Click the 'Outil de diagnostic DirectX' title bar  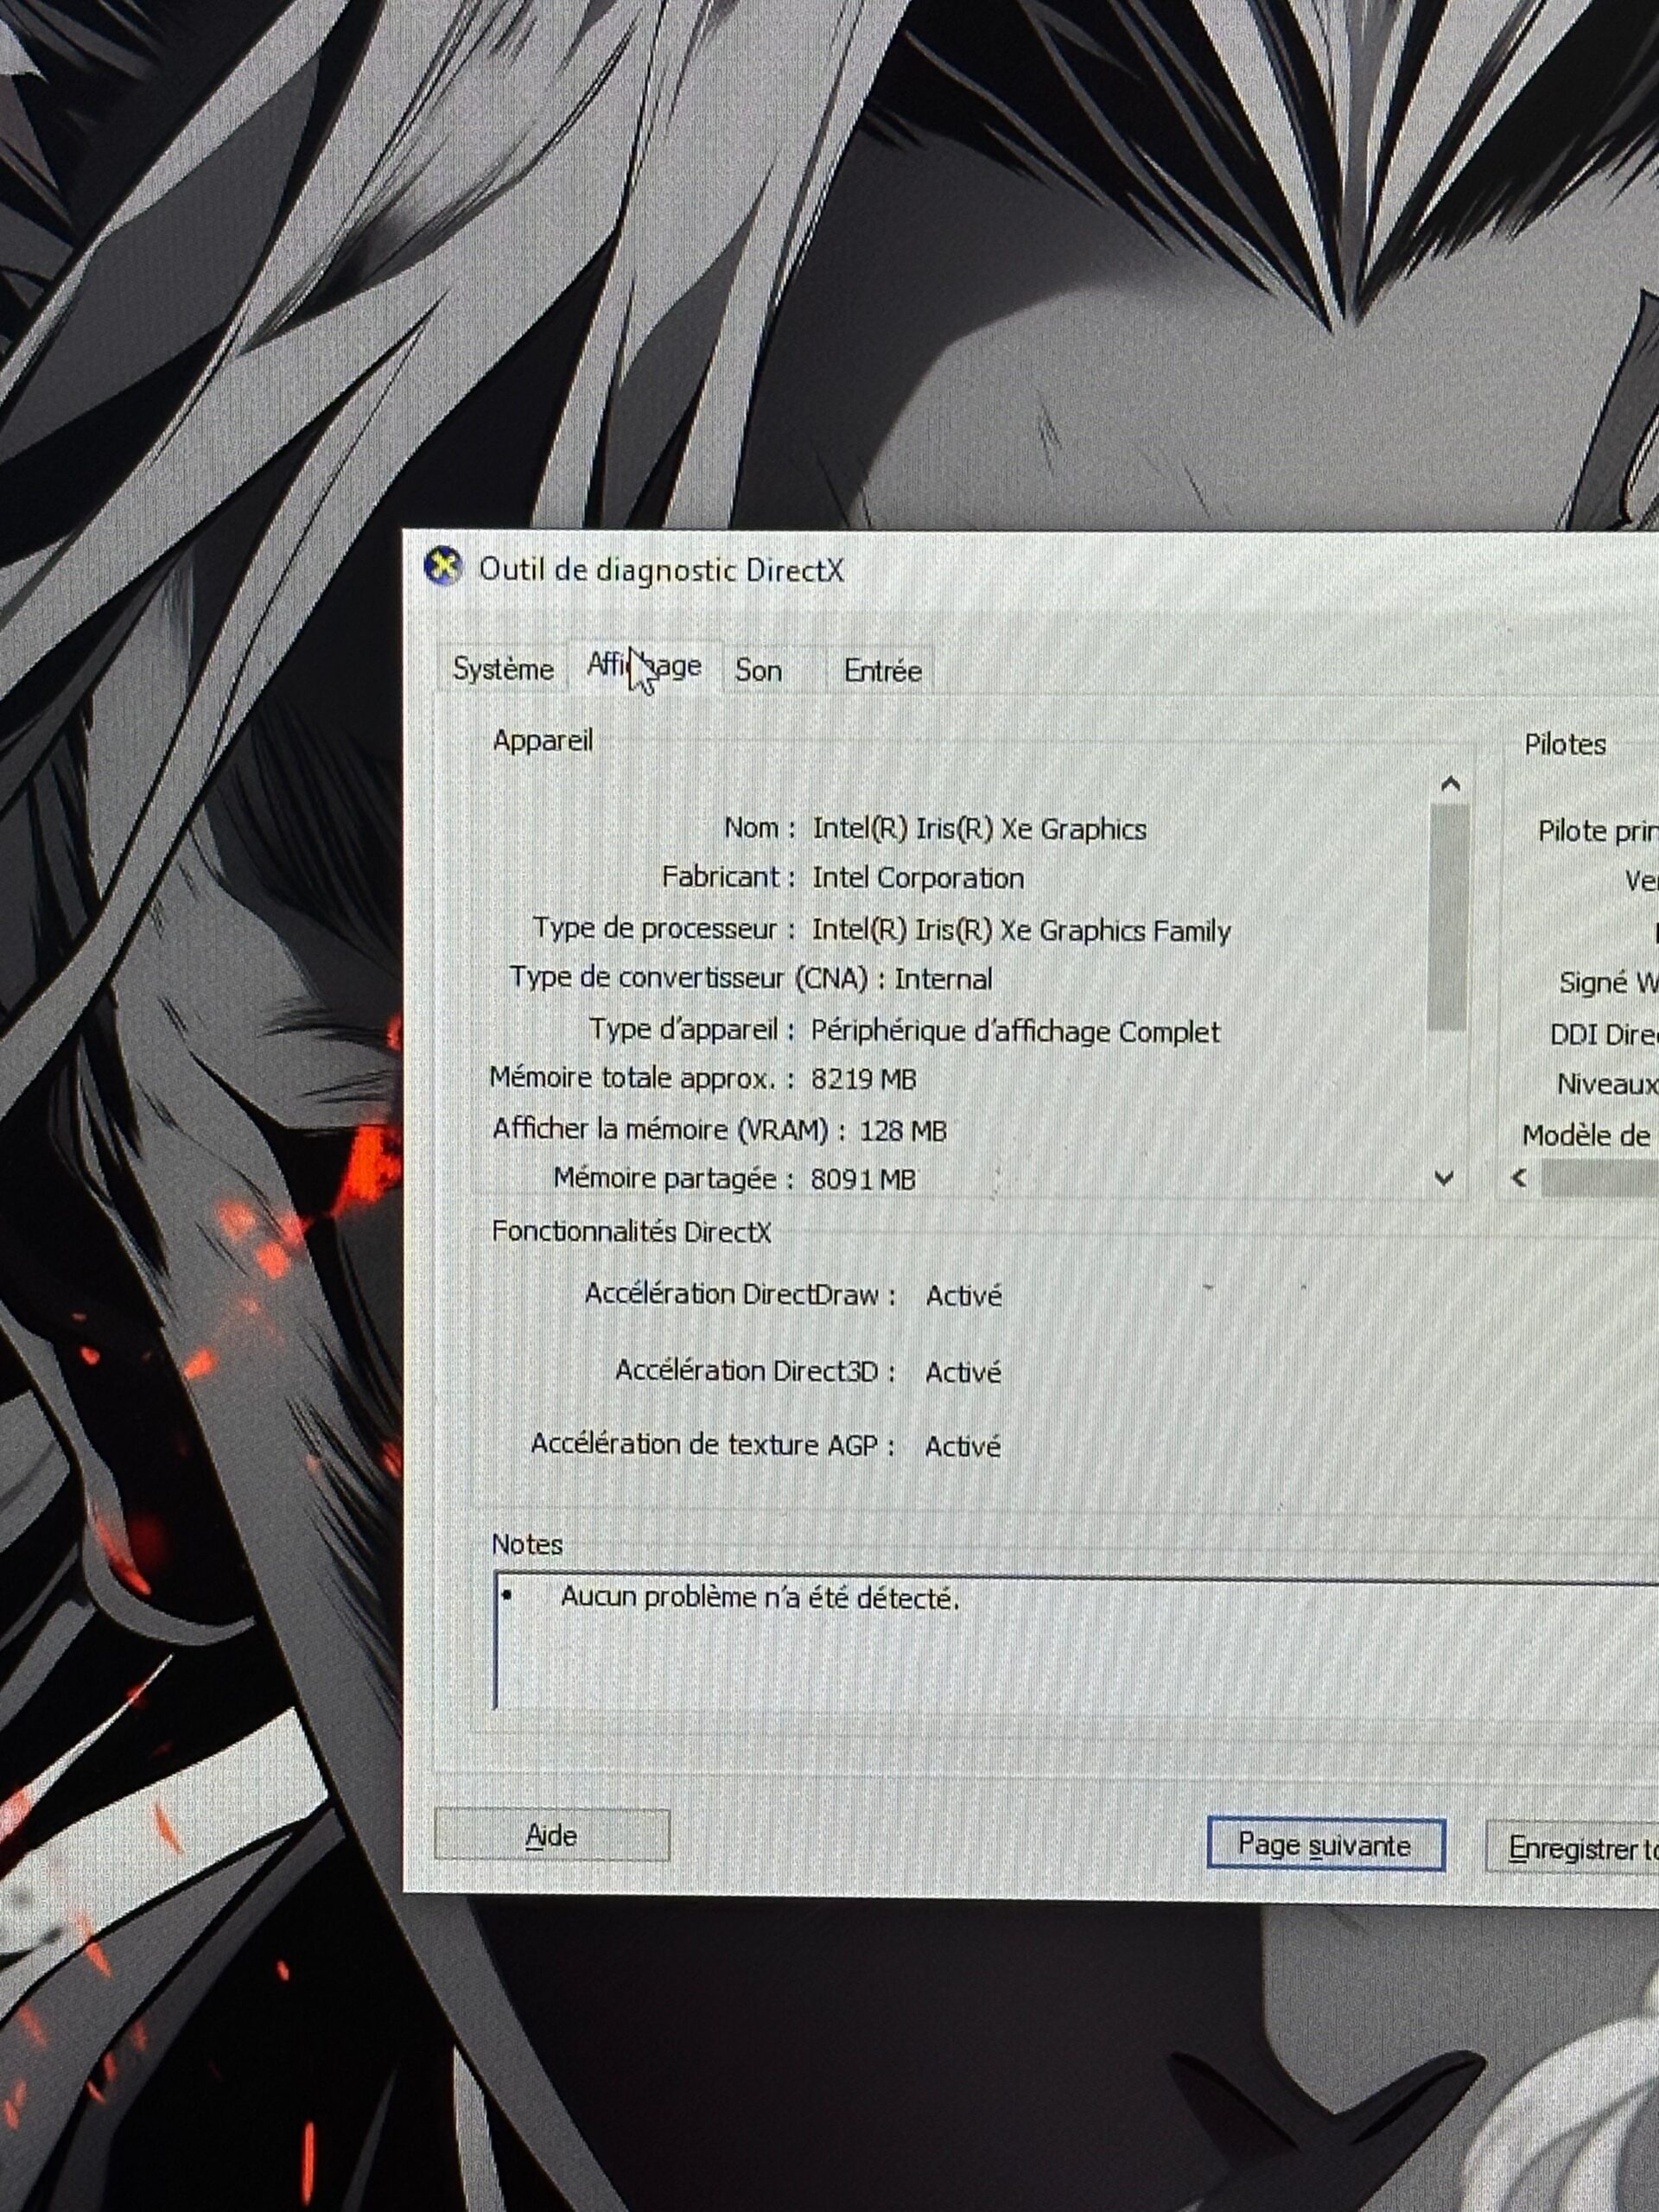pos(1030,570)
